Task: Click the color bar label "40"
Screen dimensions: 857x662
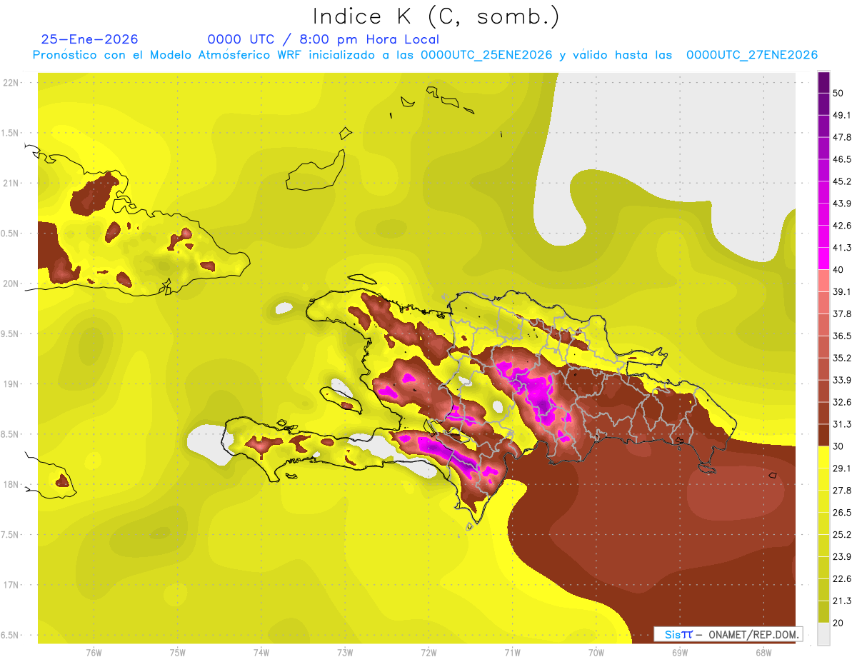Action: pyautogui.click(x=838, y=270)
